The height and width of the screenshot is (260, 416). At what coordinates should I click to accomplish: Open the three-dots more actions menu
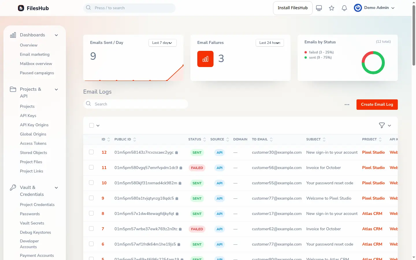tap(347, 105)
